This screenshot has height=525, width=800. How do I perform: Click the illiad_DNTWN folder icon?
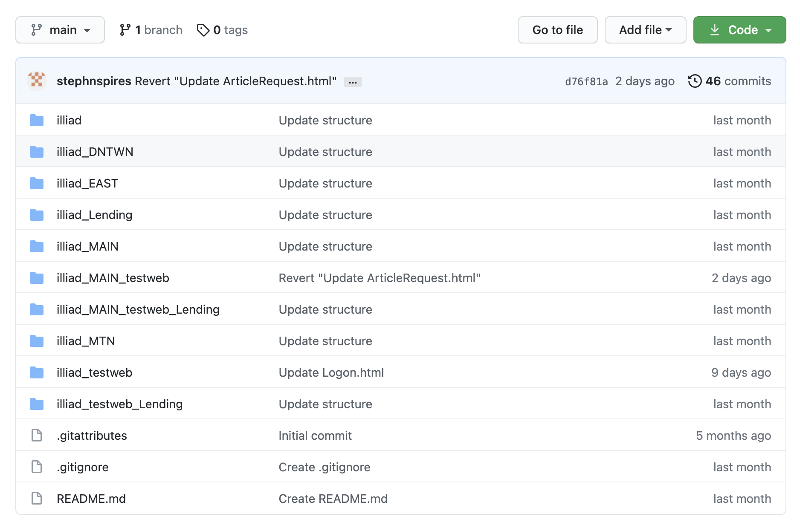click(37, 152)
